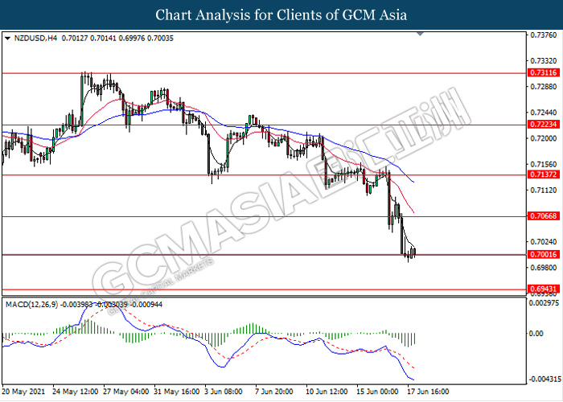
Task: Click the 31 May 16:00 time label
Action: pos(176,392)
